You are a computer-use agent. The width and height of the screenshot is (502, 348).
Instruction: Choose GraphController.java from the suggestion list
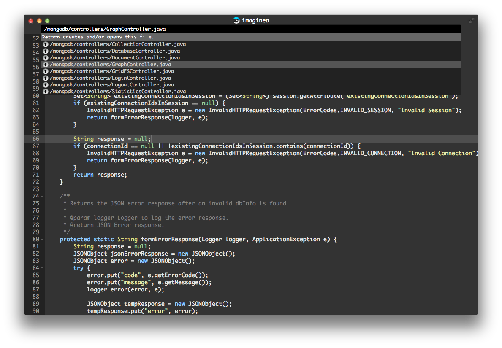click(x=110, y=65)
